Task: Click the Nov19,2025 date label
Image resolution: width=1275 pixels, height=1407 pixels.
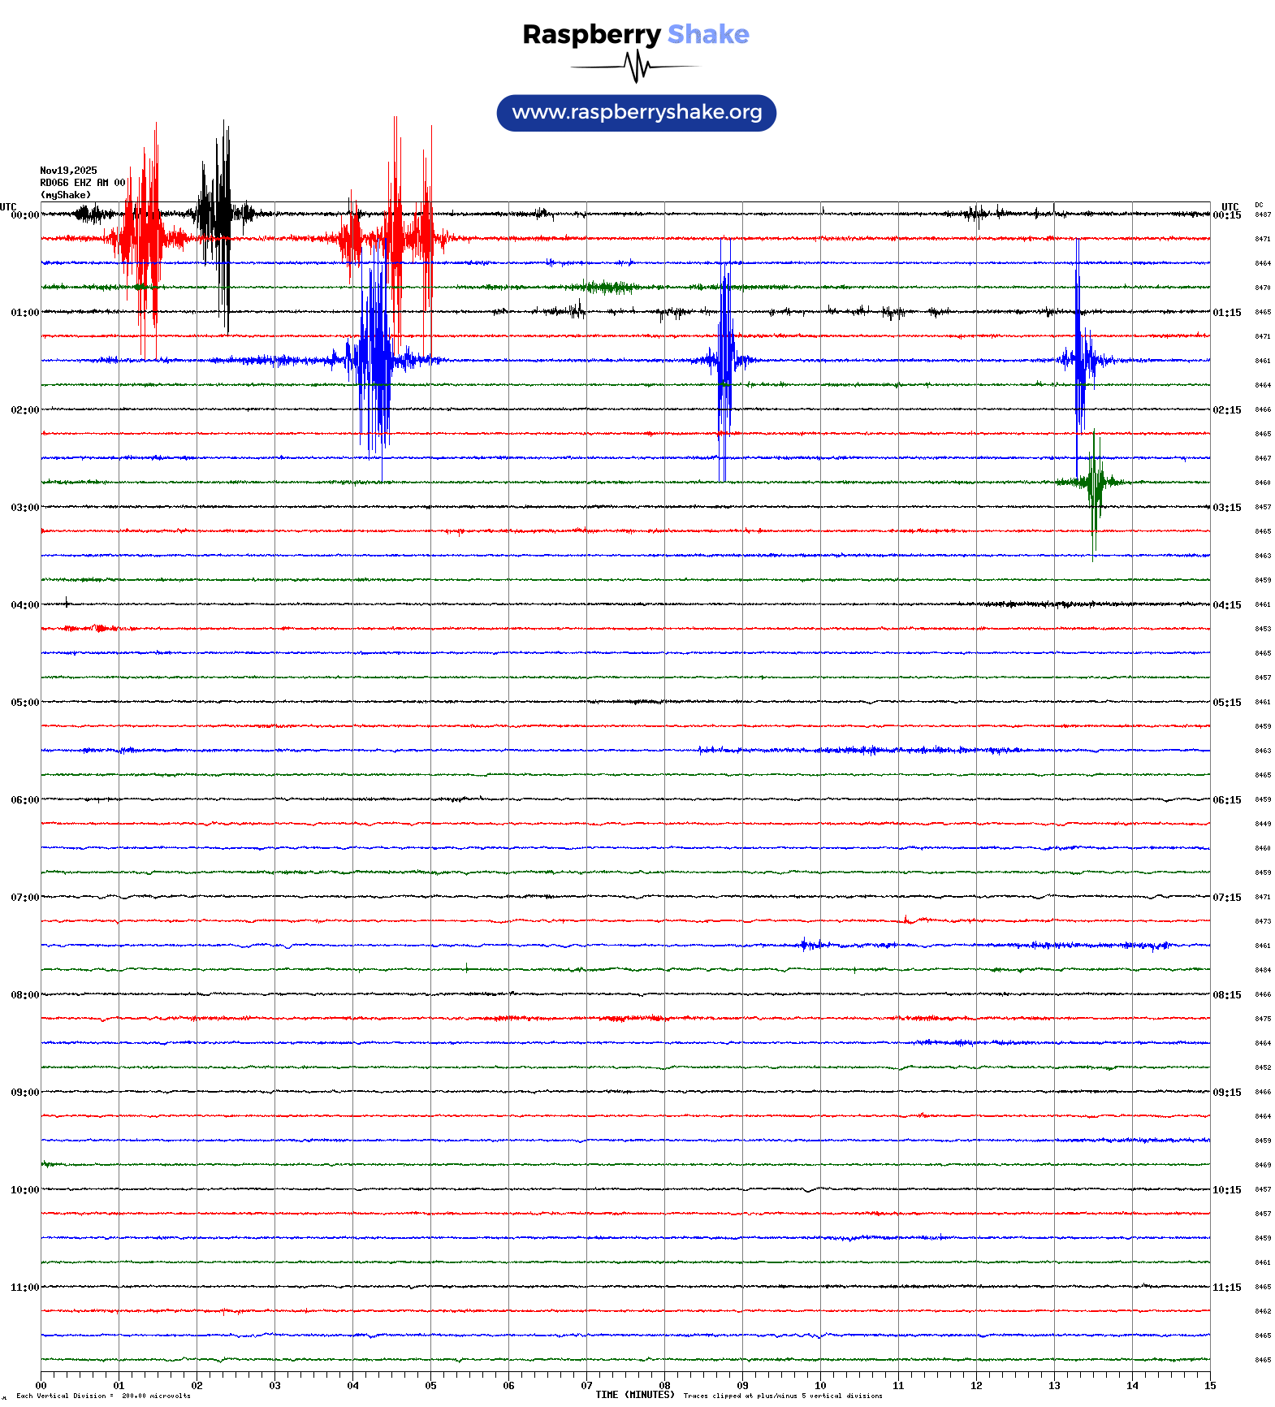Action: 68,171
